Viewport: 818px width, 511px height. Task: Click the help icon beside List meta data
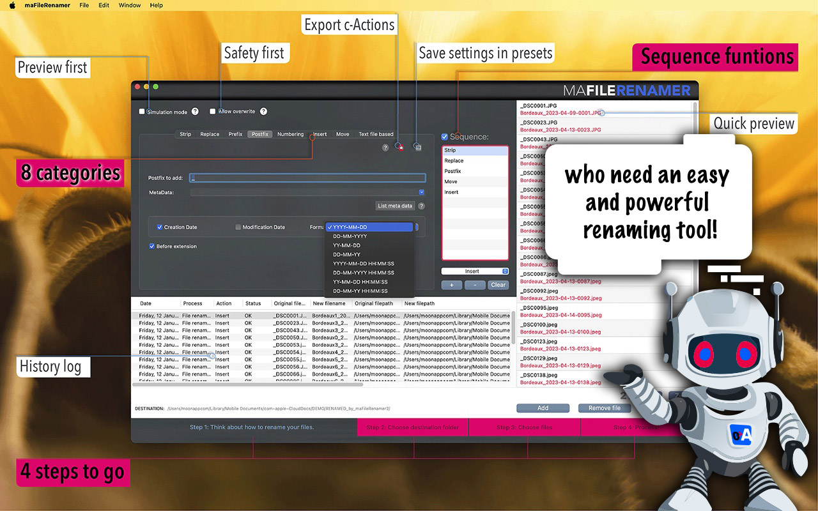(x=421, y=206)
